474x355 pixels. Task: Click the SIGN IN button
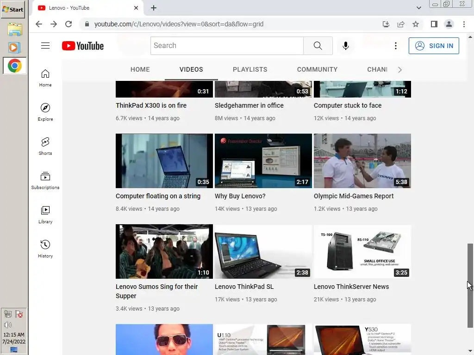pyautogui.click(x=434, y=46)
